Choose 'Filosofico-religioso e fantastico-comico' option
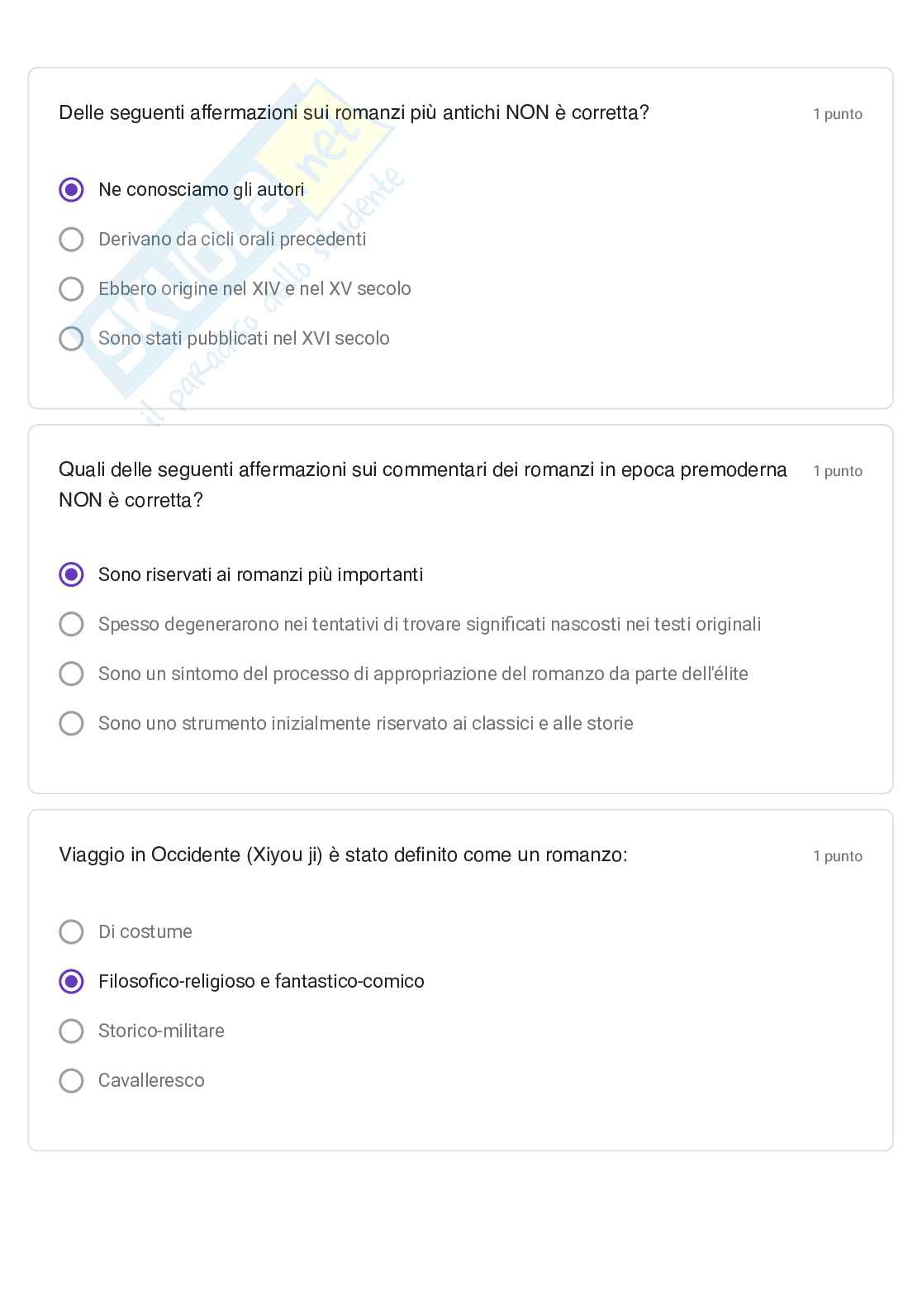 (72, 981)
